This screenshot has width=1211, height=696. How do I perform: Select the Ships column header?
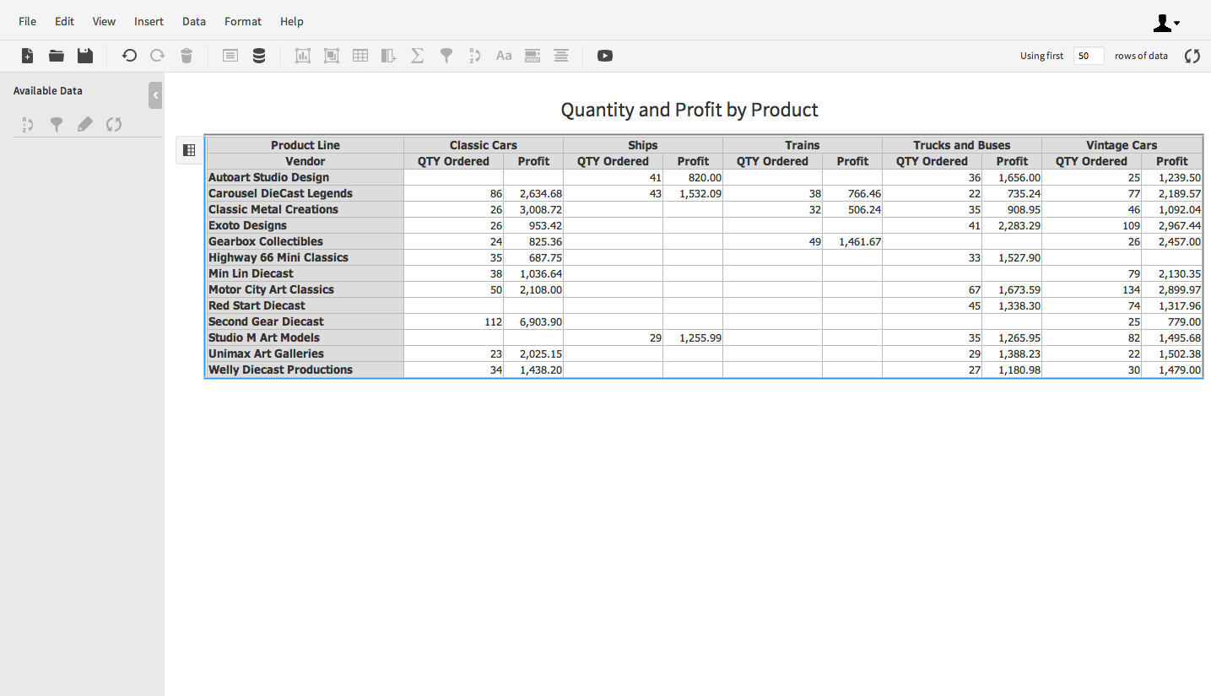click(x=643, y=145)
